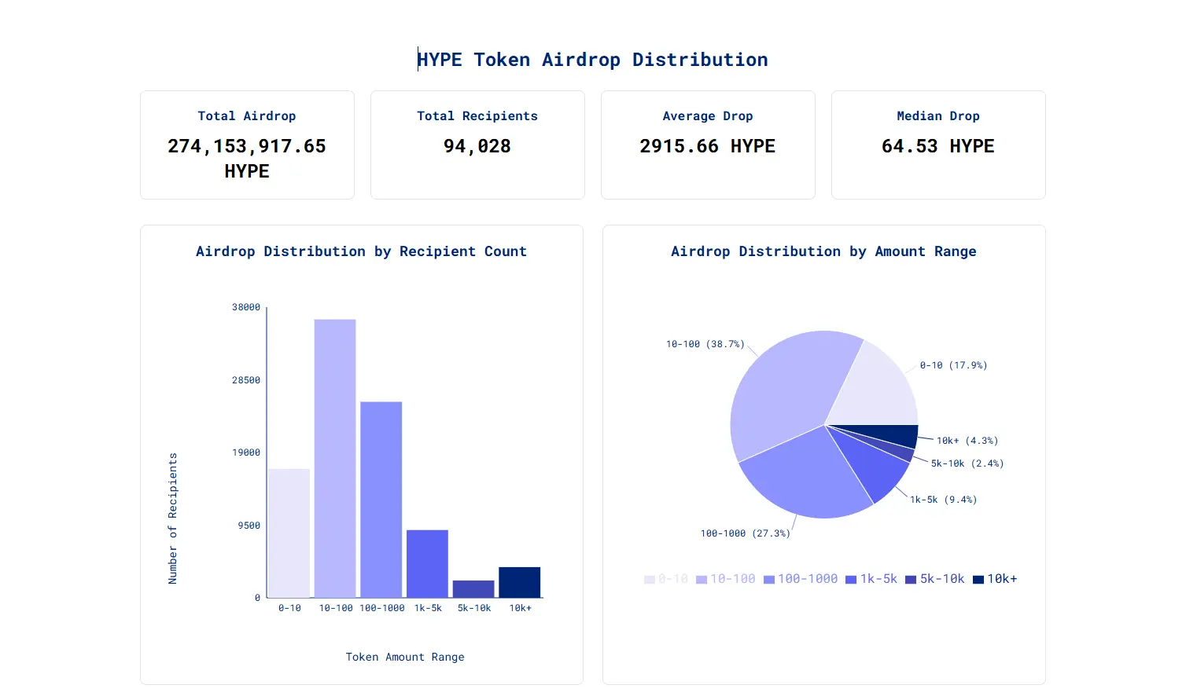
Task: Toggle the 1k-5k legend item
Action: 871,578
